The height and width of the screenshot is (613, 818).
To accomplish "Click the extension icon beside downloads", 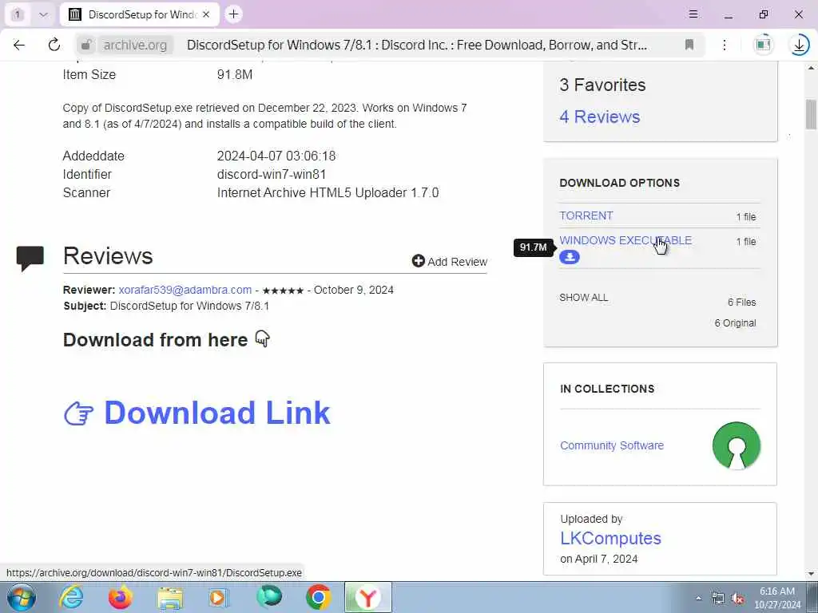I will (x=763, y=45).
